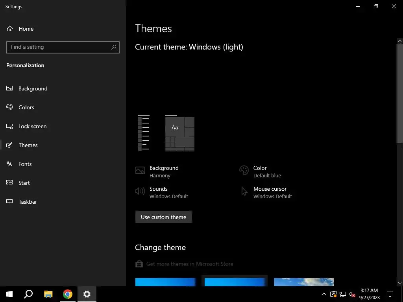Open Sounds Windows Default option

point(162,192)
